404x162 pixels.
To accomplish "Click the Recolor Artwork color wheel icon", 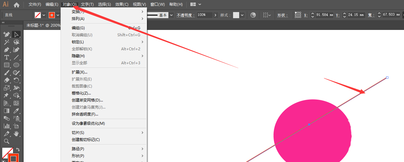I will 253,15.
